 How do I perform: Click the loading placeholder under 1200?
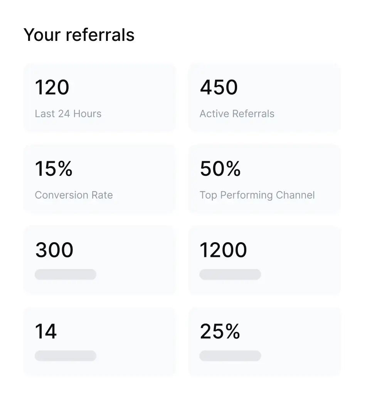(x=230, y=275)
